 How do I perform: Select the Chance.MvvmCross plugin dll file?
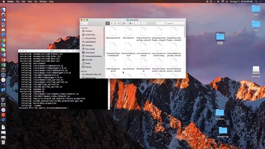click(x=144, y=34)
